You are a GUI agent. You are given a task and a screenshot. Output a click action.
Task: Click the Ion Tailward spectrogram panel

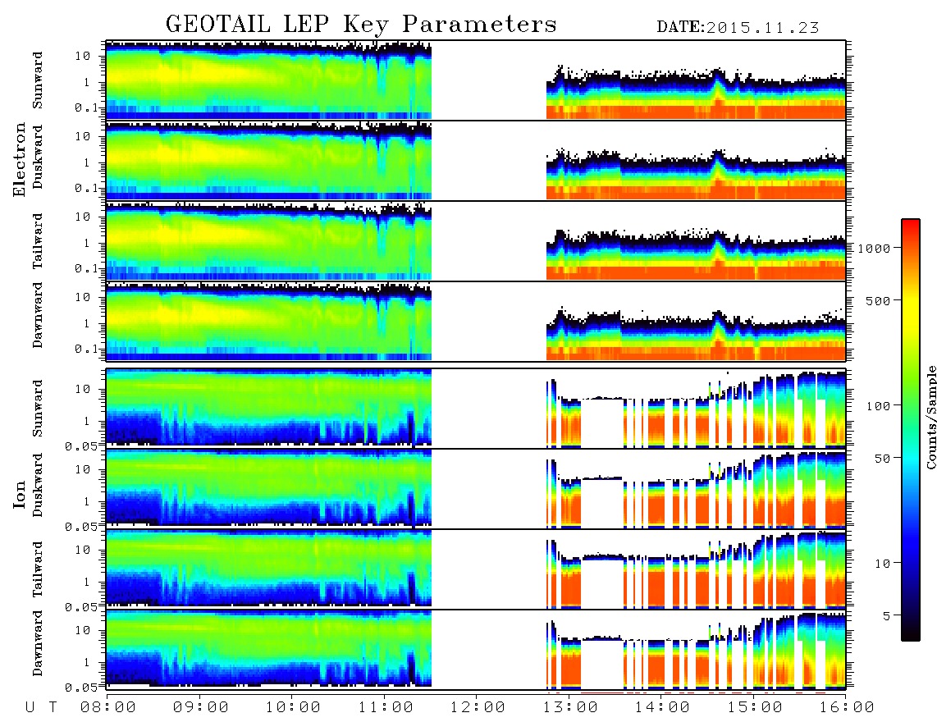476,569
